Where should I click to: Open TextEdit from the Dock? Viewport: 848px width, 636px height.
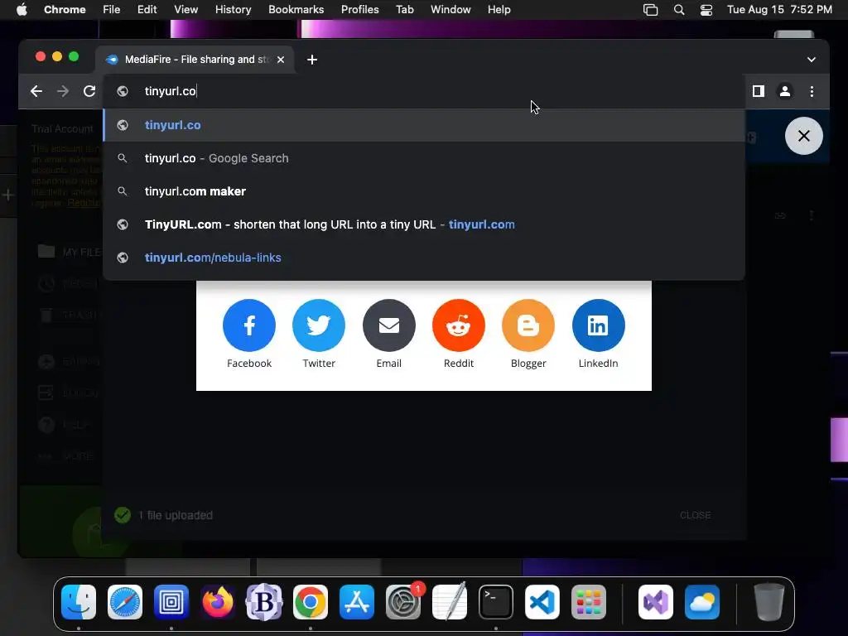[x=450, y=602]
